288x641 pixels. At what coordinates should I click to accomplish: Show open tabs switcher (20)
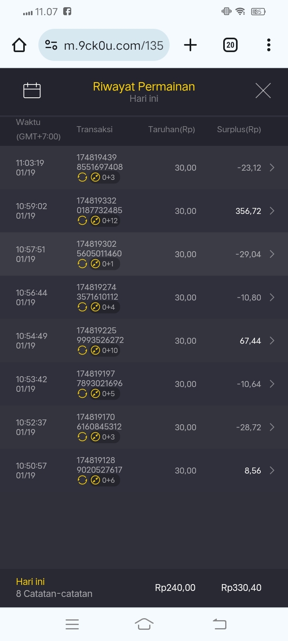(230, 45)
